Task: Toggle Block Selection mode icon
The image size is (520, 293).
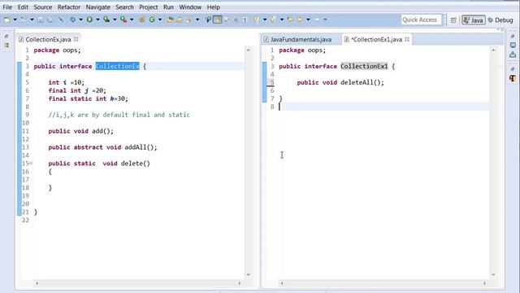Action: [236, 20]
